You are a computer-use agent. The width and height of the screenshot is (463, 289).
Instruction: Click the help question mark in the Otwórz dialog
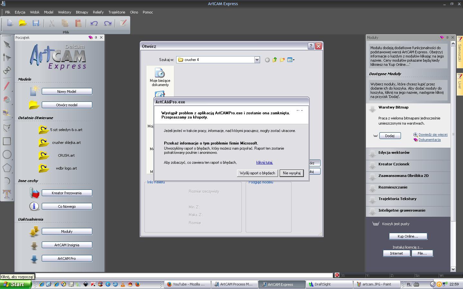click(311, 46)
